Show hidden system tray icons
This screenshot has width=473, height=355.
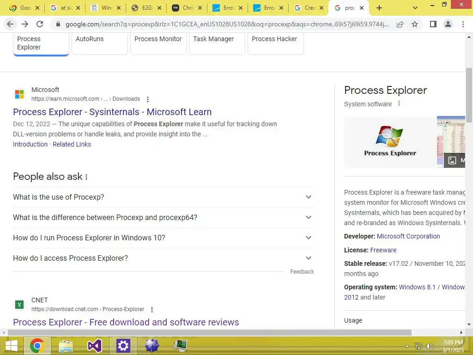(x=407, y=346)
